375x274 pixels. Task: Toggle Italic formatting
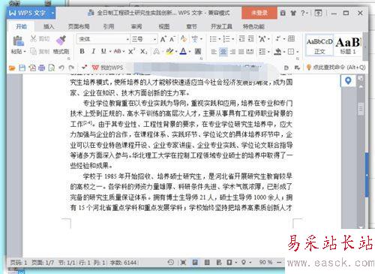pyautogui.click(x=93, y=51)
